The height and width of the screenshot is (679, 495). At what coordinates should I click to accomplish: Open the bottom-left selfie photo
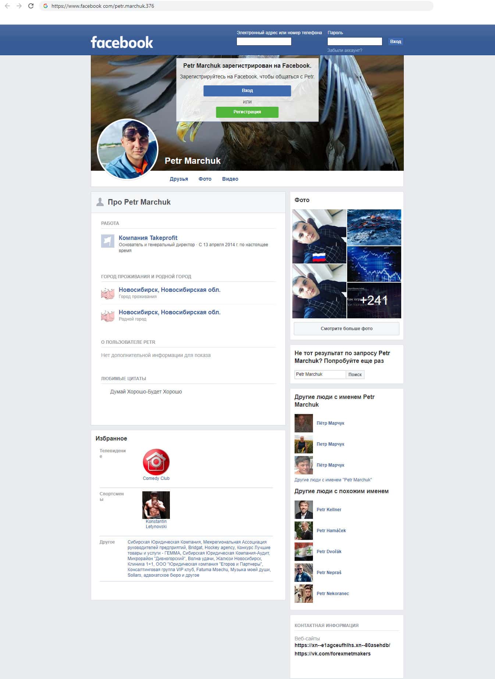coord(319,291)
